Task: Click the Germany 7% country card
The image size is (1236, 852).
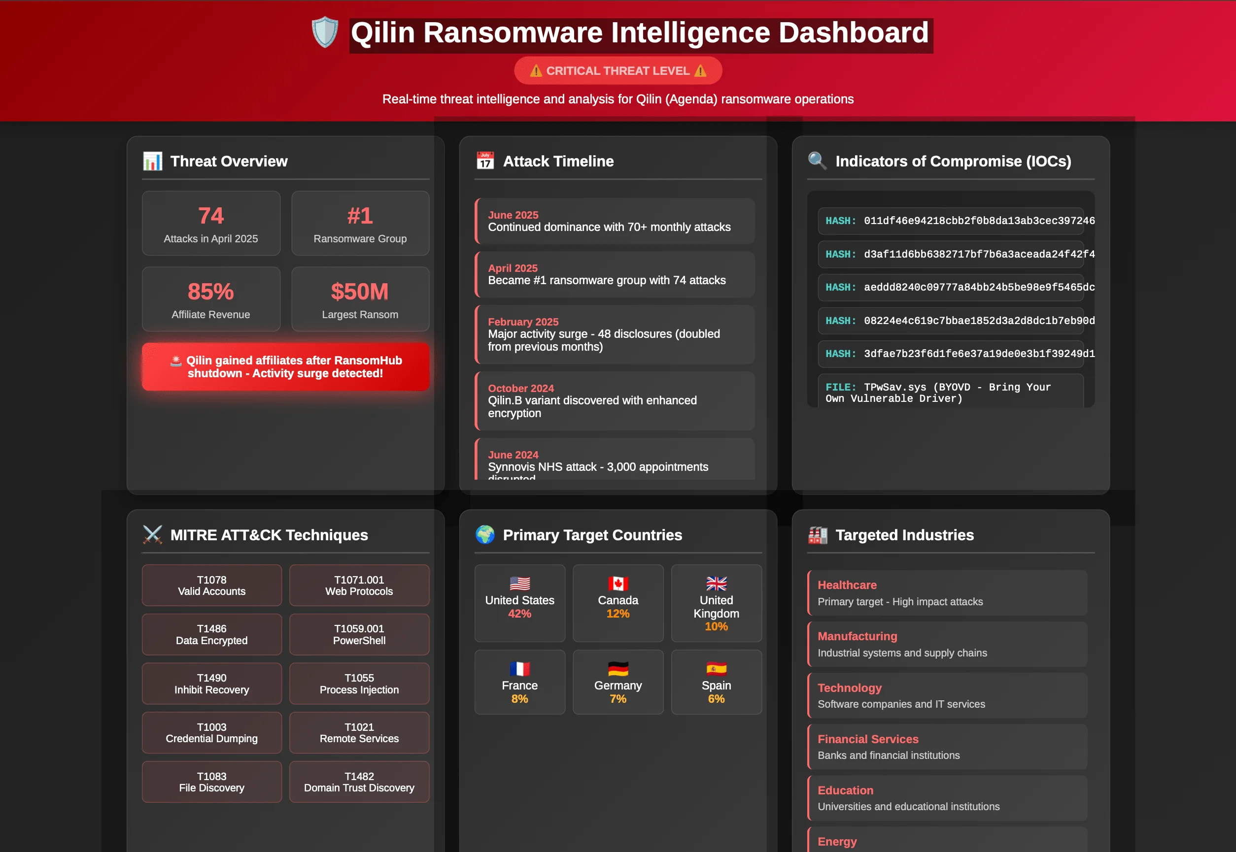Action: [x=618, y=682]
